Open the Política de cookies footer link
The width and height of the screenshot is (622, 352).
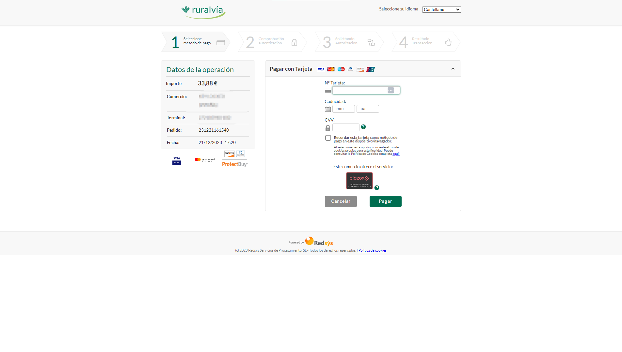pos(372,250)
